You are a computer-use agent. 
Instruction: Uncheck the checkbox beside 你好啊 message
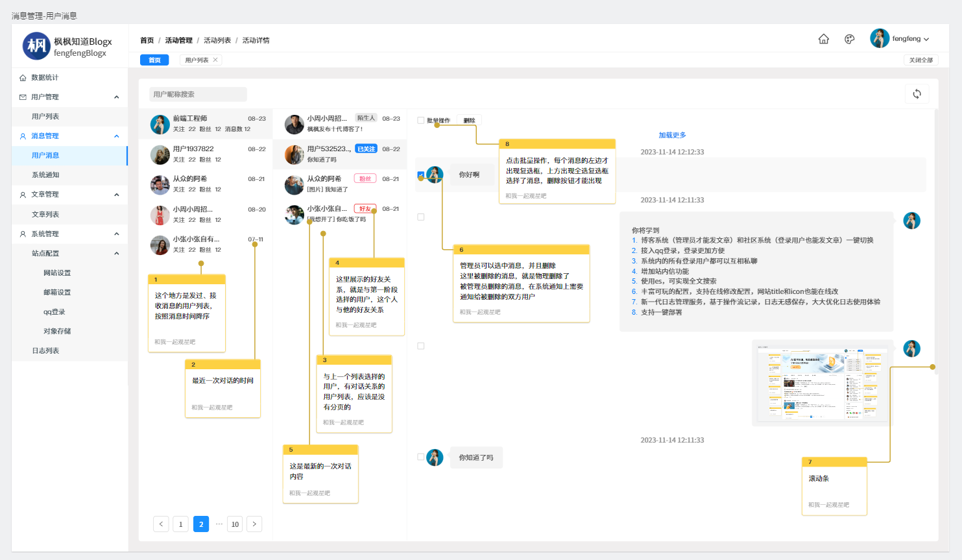421,175
